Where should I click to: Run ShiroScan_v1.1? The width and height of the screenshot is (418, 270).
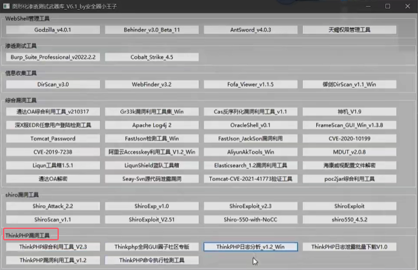tap(53, 220)
